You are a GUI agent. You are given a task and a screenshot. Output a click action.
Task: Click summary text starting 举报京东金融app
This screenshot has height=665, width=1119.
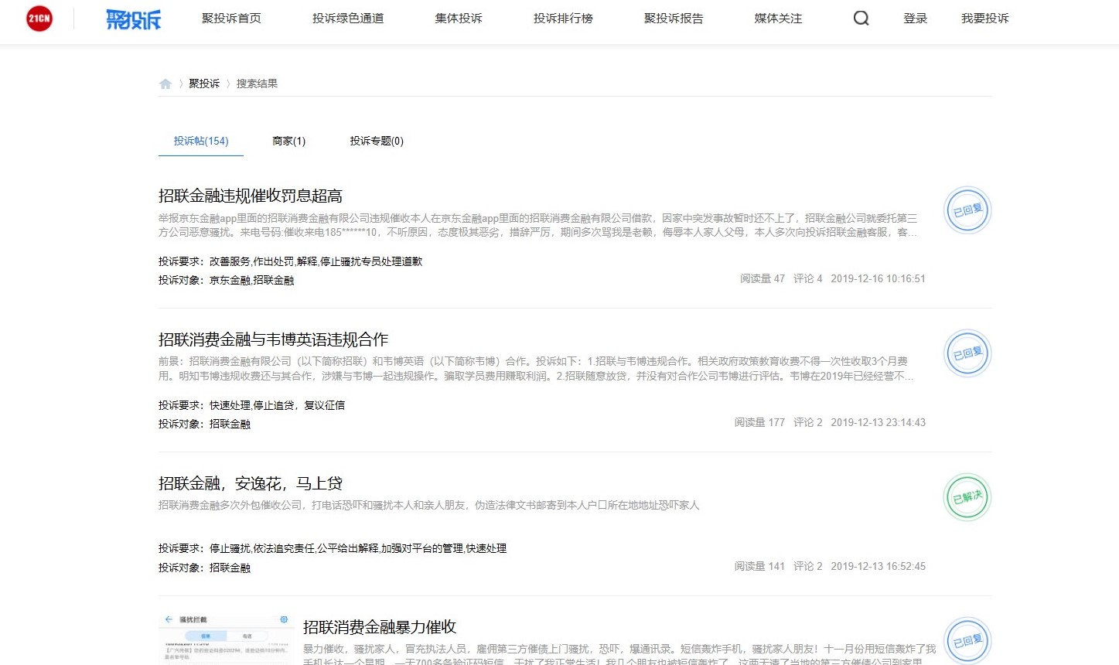click(x=538, y=225)
